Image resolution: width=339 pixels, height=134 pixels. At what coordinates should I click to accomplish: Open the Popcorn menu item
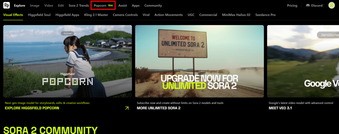click(100, 6)
